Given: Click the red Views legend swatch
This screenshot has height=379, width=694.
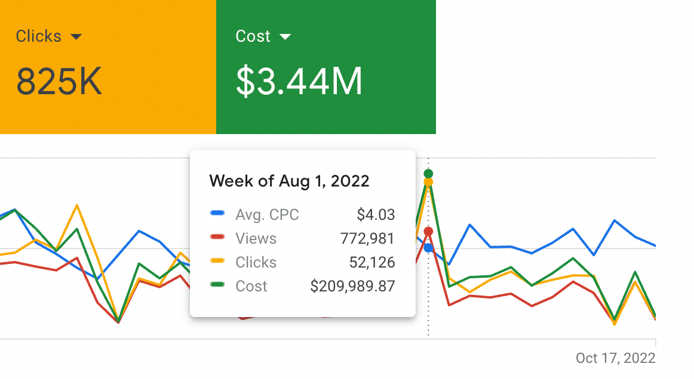Looking at the screenshot, I should pos(218,237).
